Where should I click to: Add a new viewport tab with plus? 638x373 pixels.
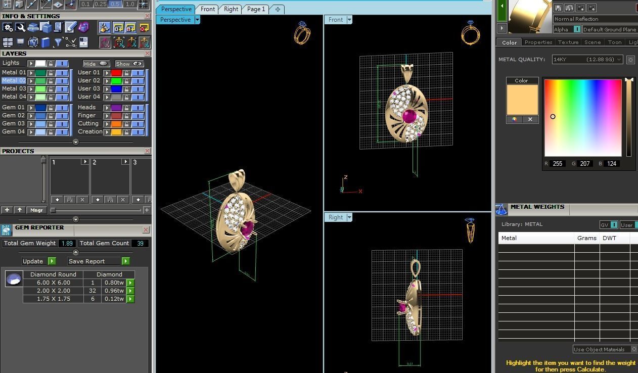(x=278, y=9)
